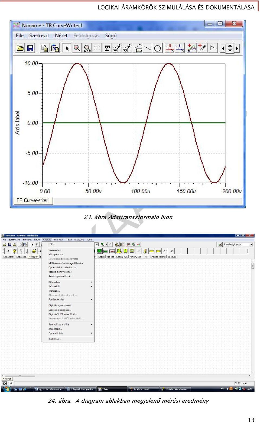Click the 'Axis label' vertical text

click(x=18, y=122)
